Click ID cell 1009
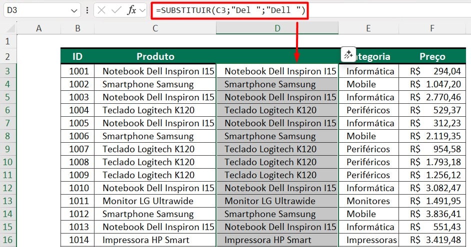The image size is (471, 247). [x=77, y=175]
